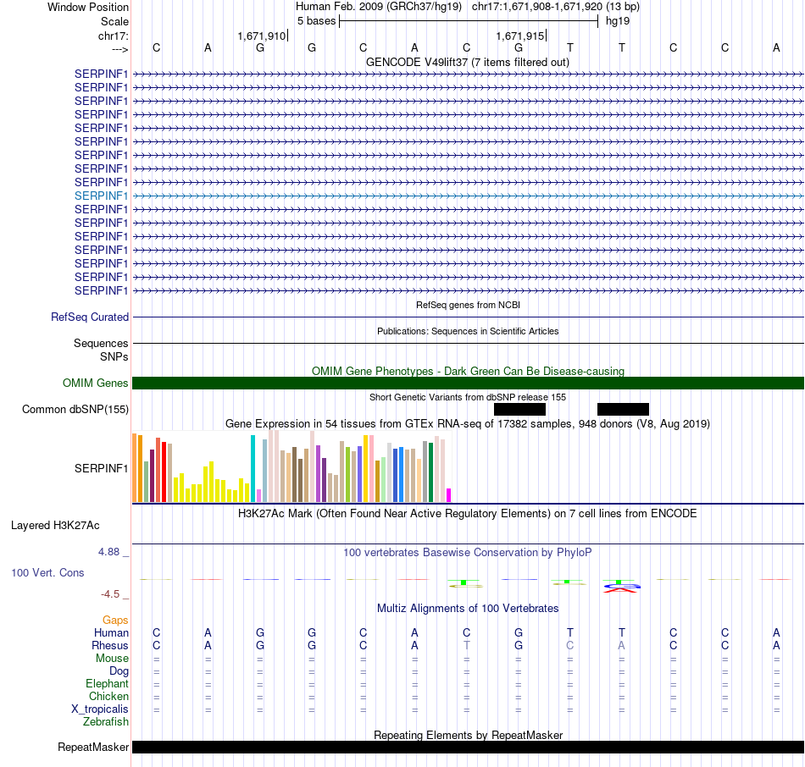Screen dimensions: 805x767
Task: Click the SERPINF1 GTEx track label
Action: pos(101,468)
